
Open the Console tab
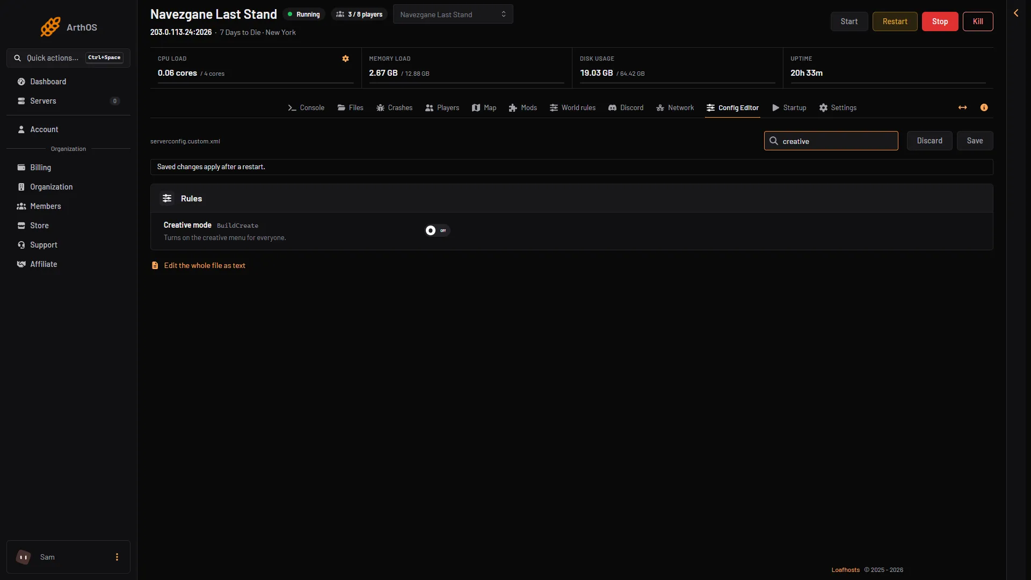tap(306, 107)
